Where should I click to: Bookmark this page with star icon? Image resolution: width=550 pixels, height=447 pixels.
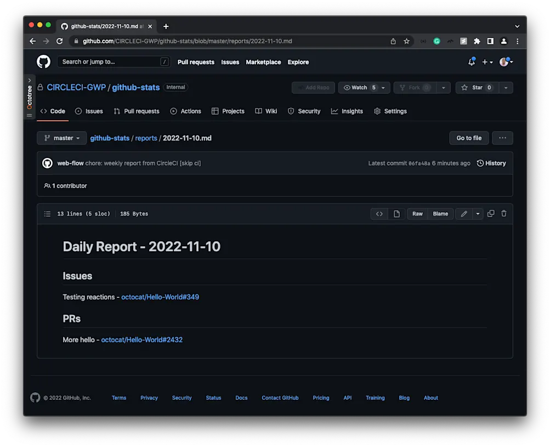(406, 41)
